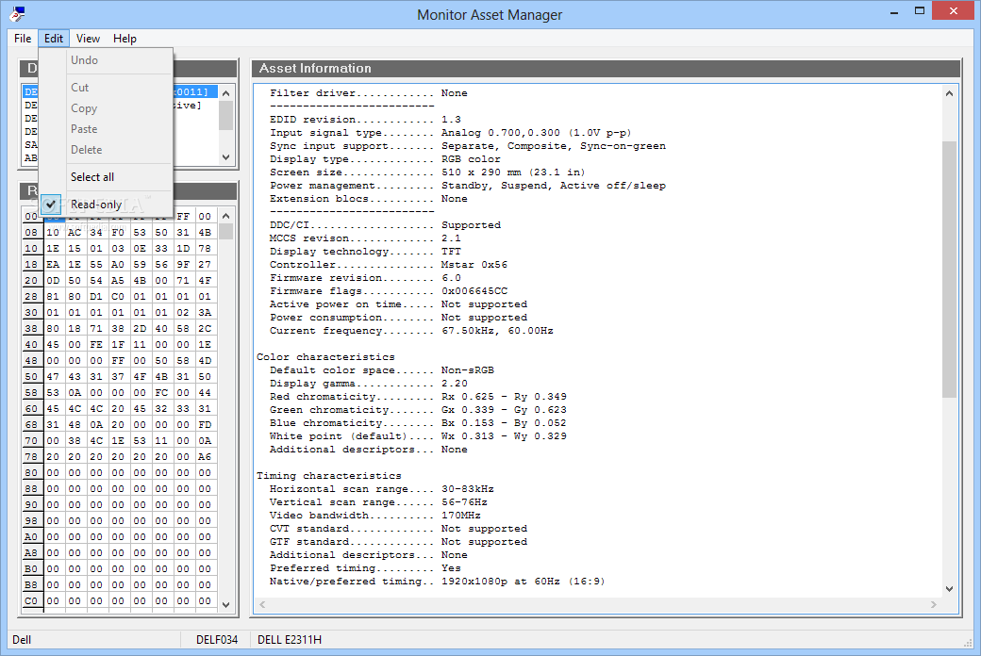
Task: Click the window resize grip in status bar
Action: (x=967, y=643)
